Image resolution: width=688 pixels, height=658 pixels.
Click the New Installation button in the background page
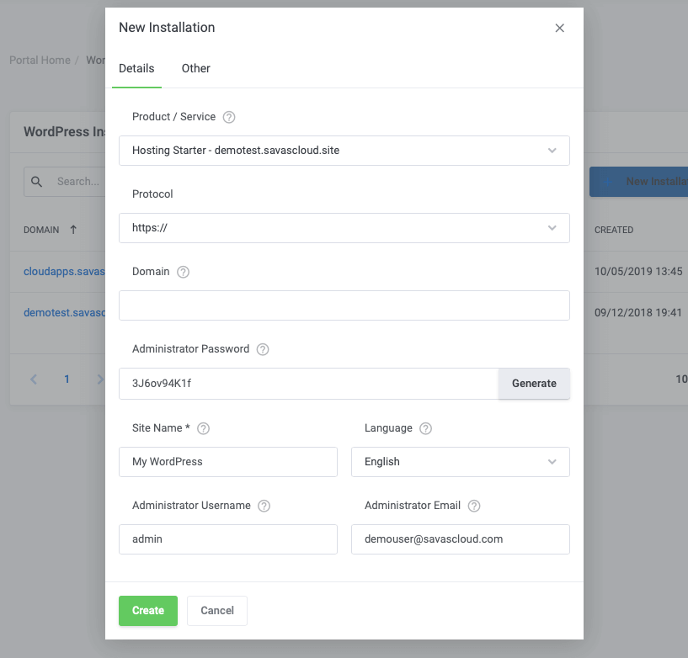point(638,182)
